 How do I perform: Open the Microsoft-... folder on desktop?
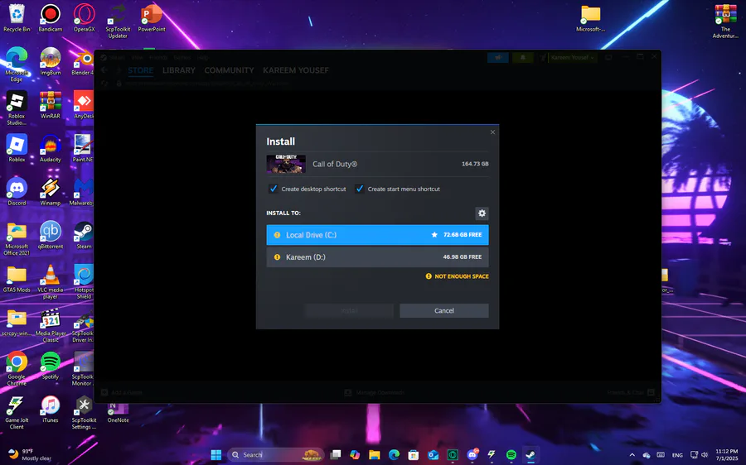(x=590, y=18)
